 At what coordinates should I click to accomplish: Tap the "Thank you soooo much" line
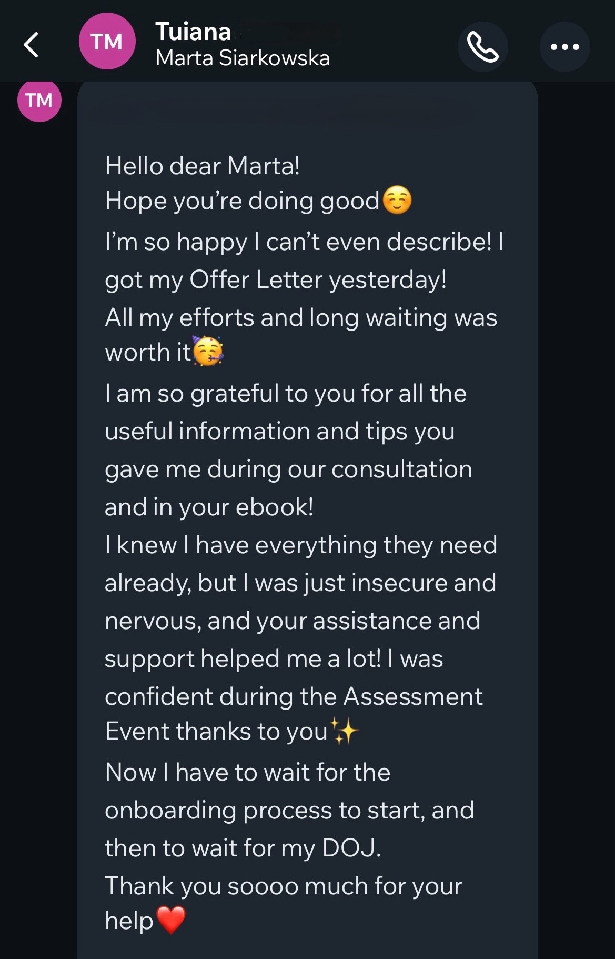click(x=283, y=886)
